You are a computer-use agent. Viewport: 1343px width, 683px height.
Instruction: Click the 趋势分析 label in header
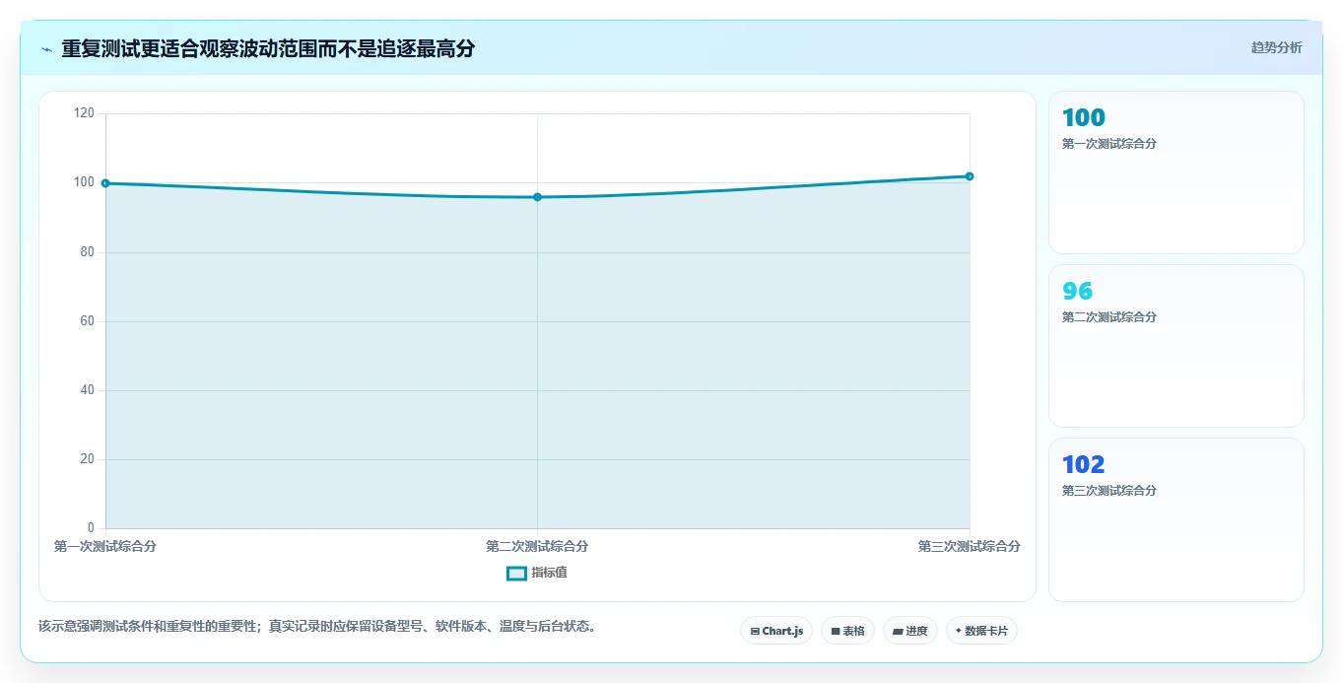tap(1276, 47)
